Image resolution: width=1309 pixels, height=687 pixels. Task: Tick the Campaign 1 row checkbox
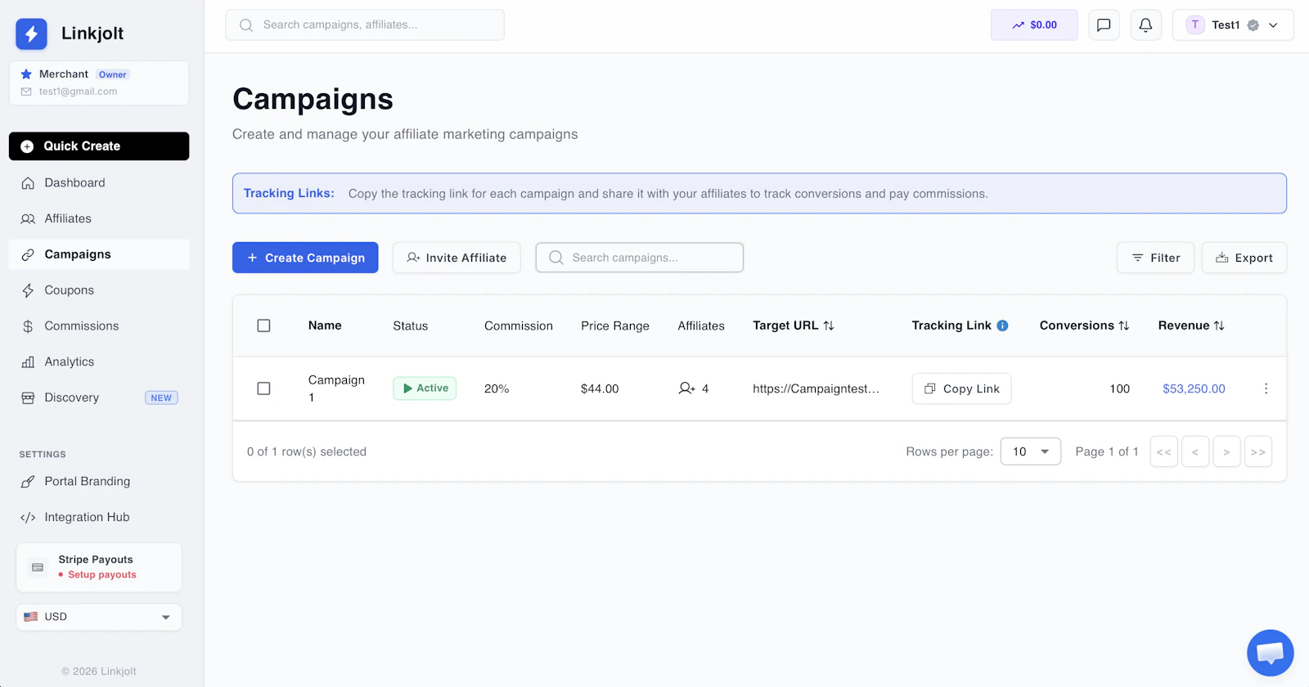pos(263,388)
